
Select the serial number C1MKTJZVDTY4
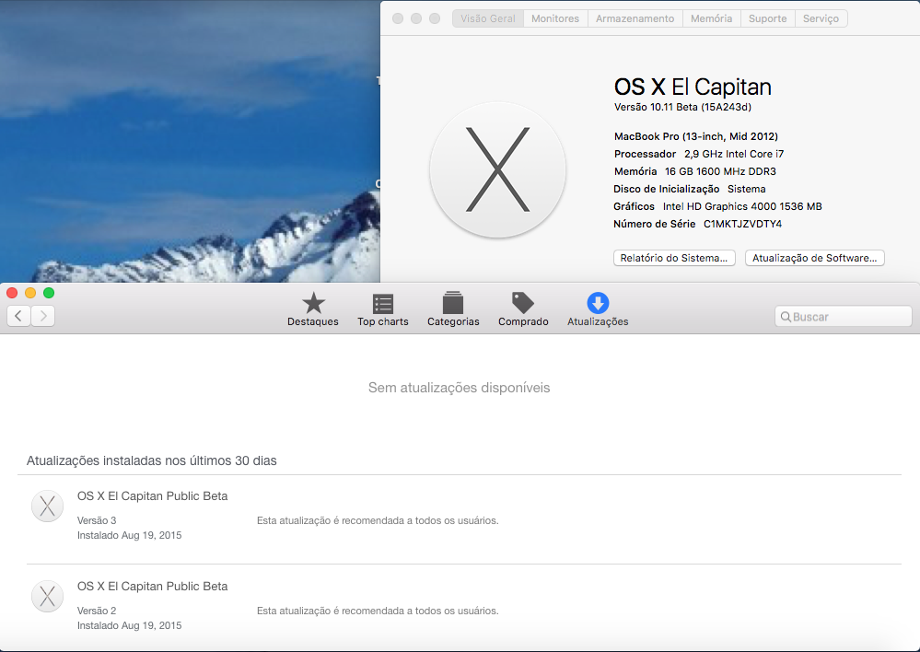coord(742,224)
